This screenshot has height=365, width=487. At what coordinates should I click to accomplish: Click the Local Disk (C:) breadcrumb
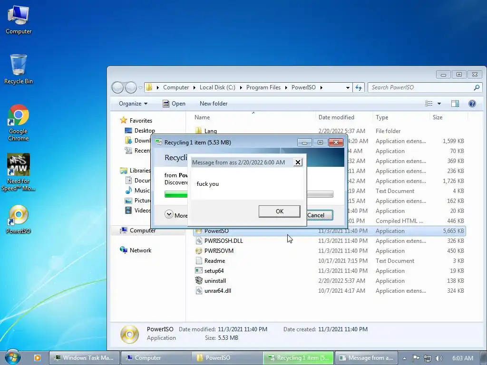[217, 87]
